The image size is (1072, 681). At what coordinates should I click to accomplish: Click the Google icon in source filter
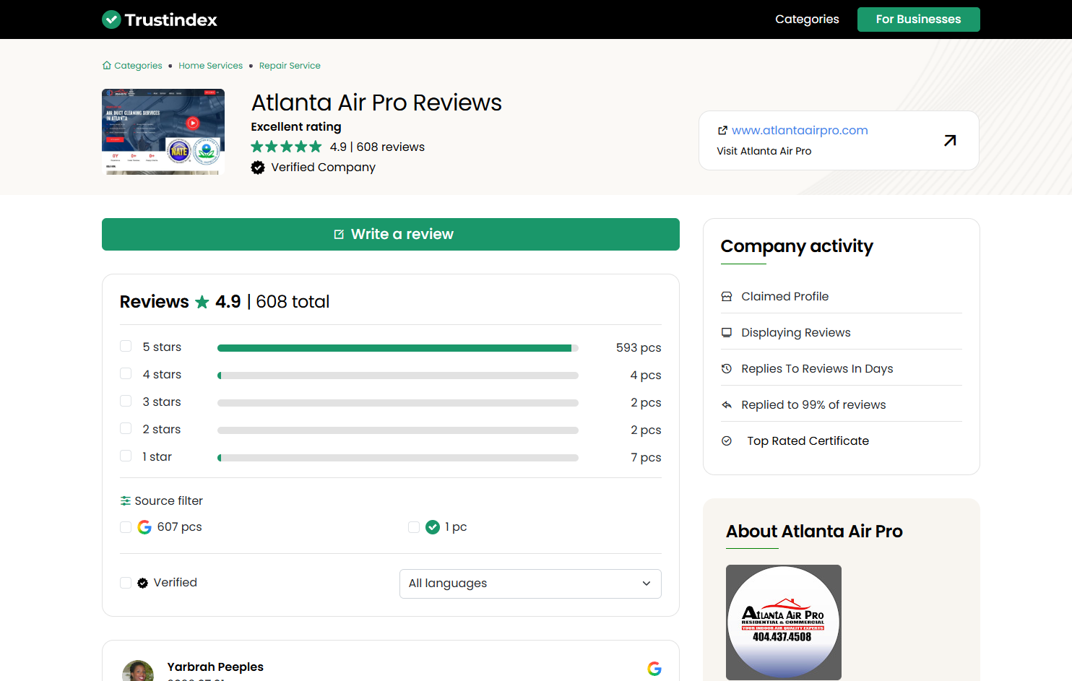(x=144, y=527)
